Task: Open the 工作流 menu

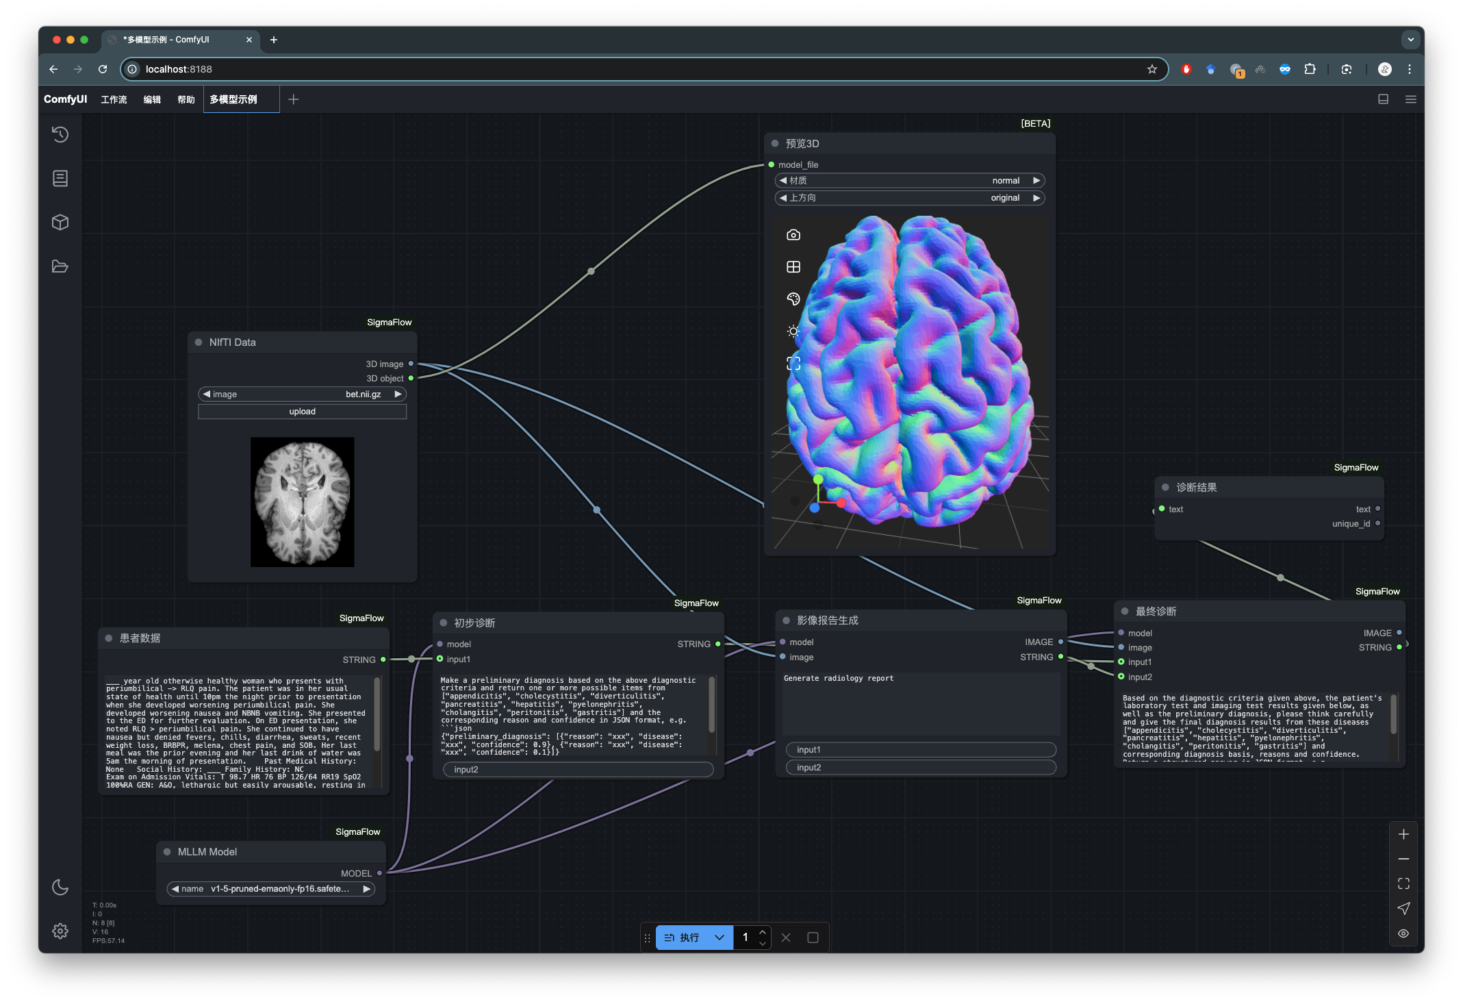Action: [114, 99]
